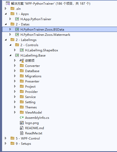Expand the H.PythonTrainer.Zoos.Watermark project
Screen dimensions: 117x152
coord(10,34)
